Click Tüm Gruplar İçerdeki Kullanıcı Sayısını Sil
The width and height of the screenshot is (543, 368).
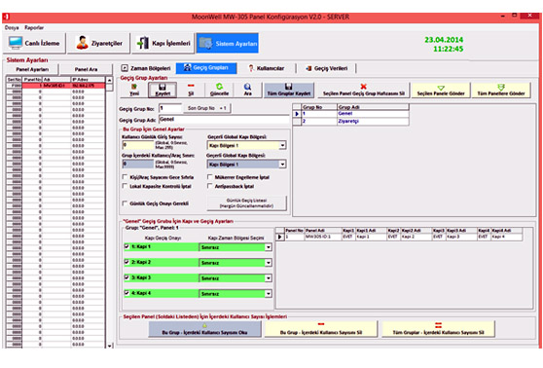click(438, 329)
